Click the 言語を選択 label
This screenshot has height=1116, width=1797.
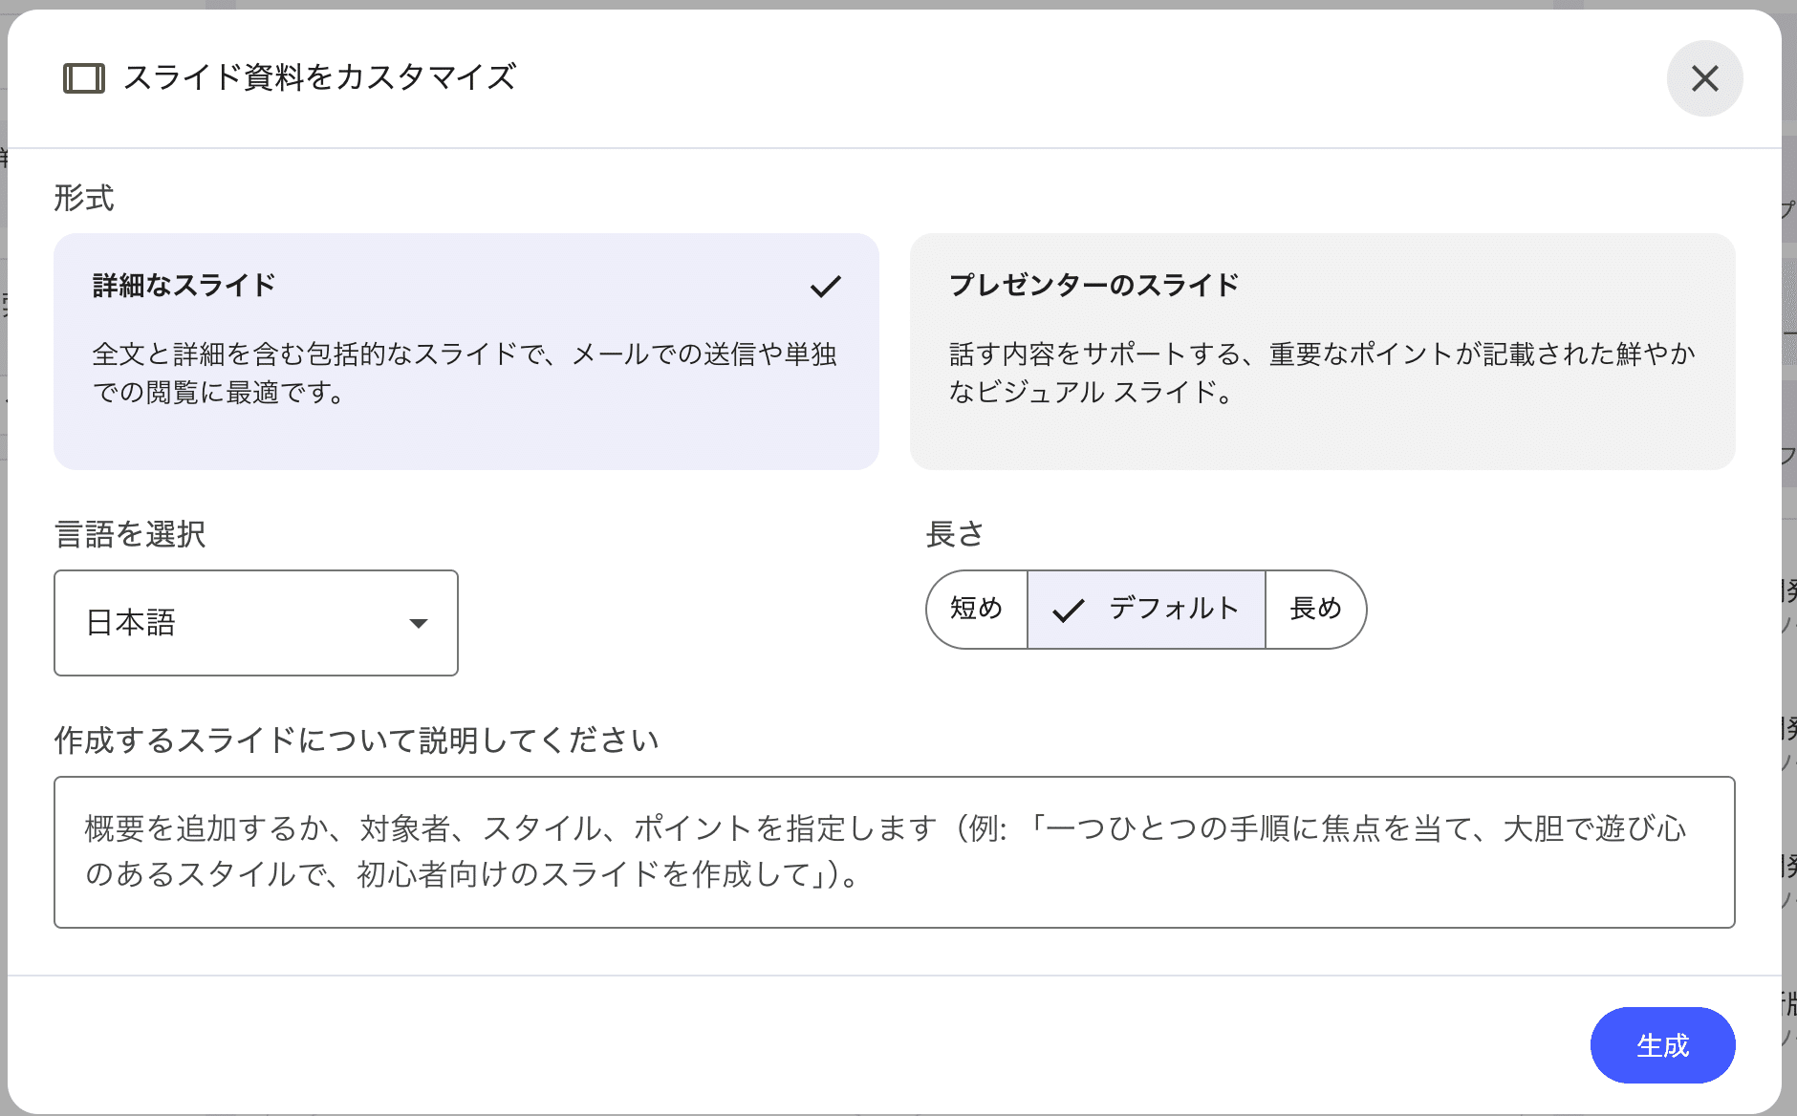(x=130, y=534)
